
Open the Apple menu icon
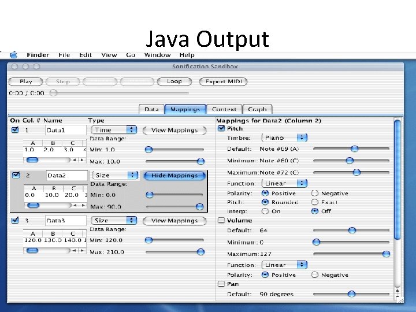[x=13, y=55]
